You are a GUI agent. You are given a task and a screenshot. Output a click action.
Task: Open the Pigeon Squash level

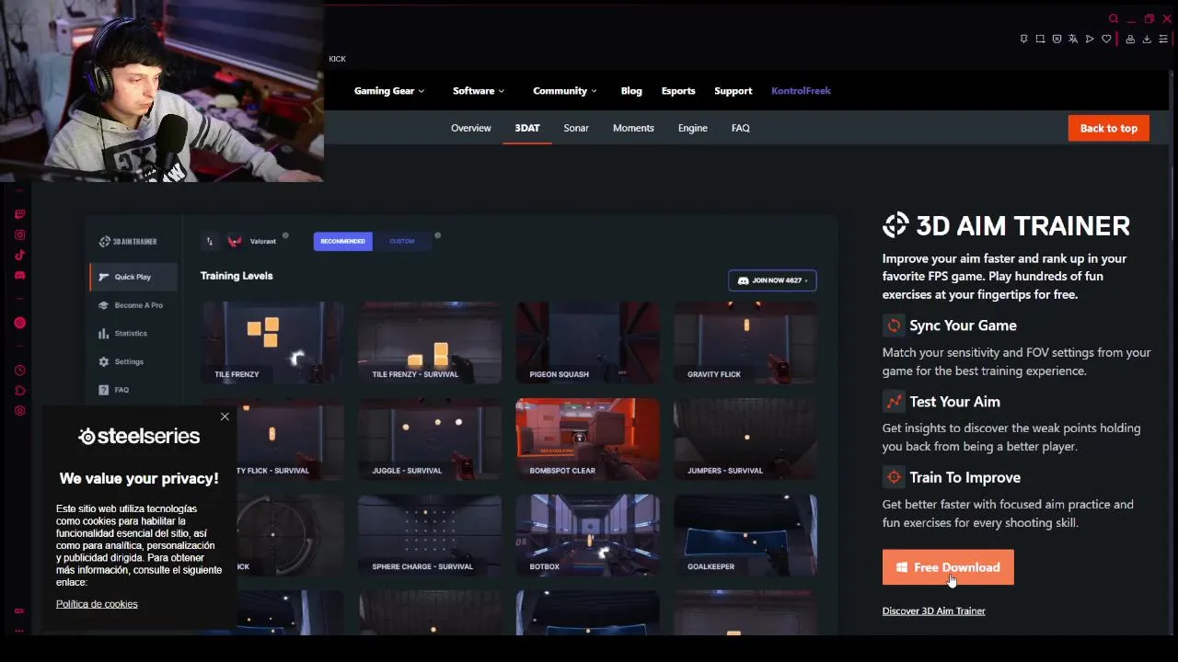click(587, 342)
